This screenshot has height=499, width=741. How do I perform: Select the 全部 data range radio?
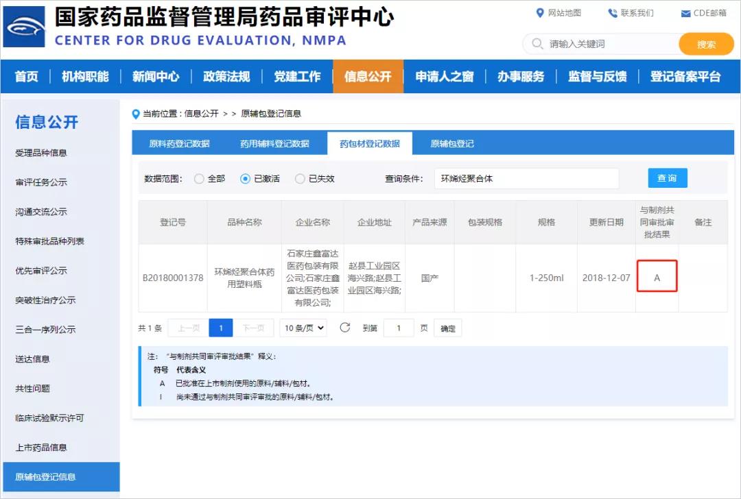(x=199, y=179)
